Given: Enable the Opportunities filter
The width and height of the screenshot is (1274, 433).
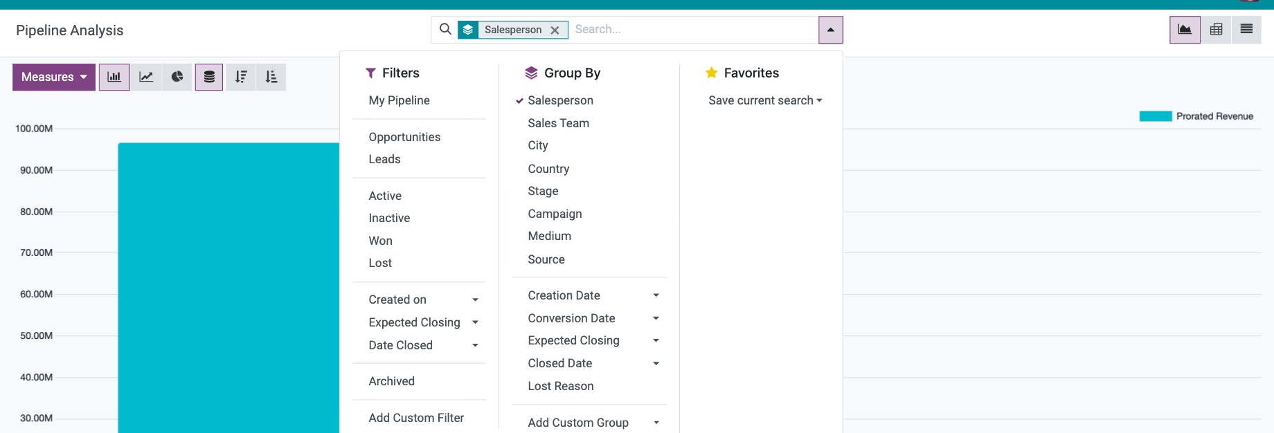Looking at the screenshot, I should tap(404, 137).
